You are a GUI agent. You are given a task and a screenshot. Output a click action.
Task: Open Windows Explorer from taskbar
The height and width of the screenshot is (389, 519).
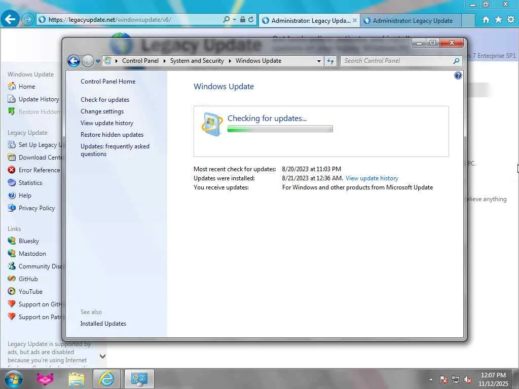[77, 379]
